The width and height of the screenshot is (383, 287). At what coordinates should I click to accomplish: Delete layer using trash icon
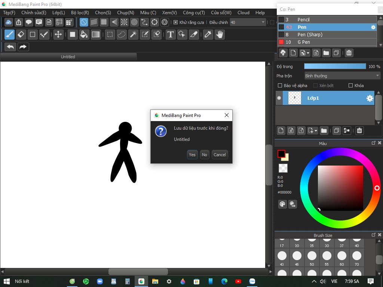click(x=359, y=130)
